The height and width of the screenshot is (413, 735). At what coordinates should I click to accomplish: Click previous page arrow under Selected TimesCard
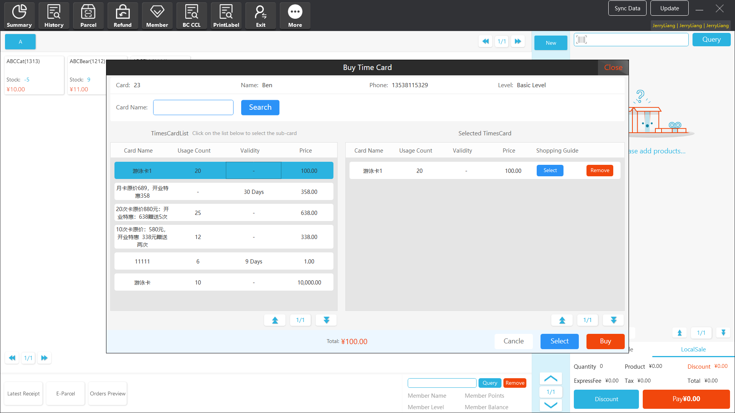click(562, 320)
